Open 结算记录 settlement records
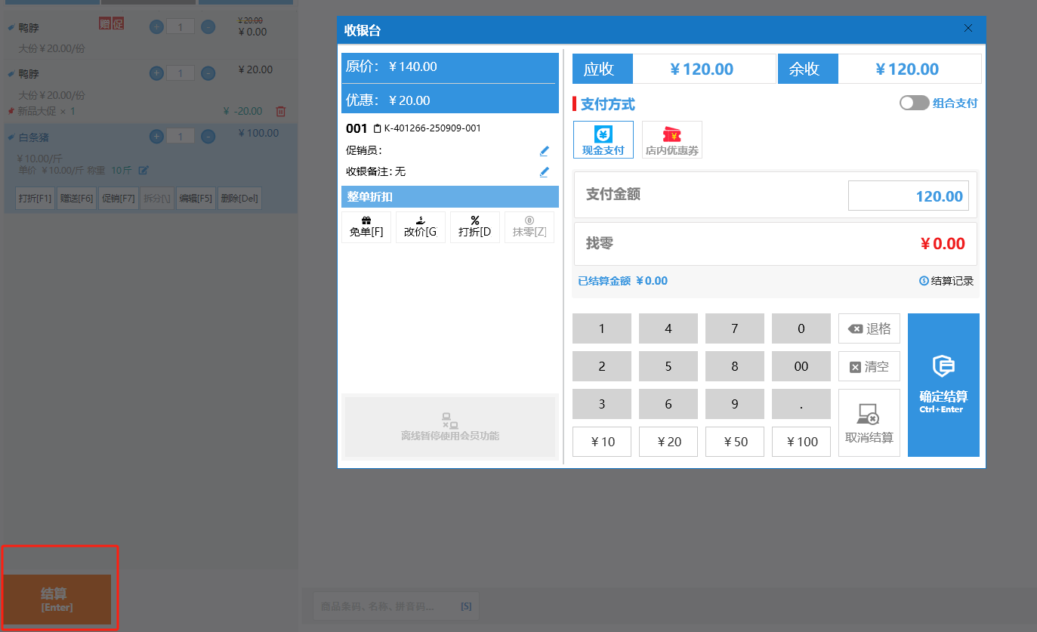 (x=946, y=281)
